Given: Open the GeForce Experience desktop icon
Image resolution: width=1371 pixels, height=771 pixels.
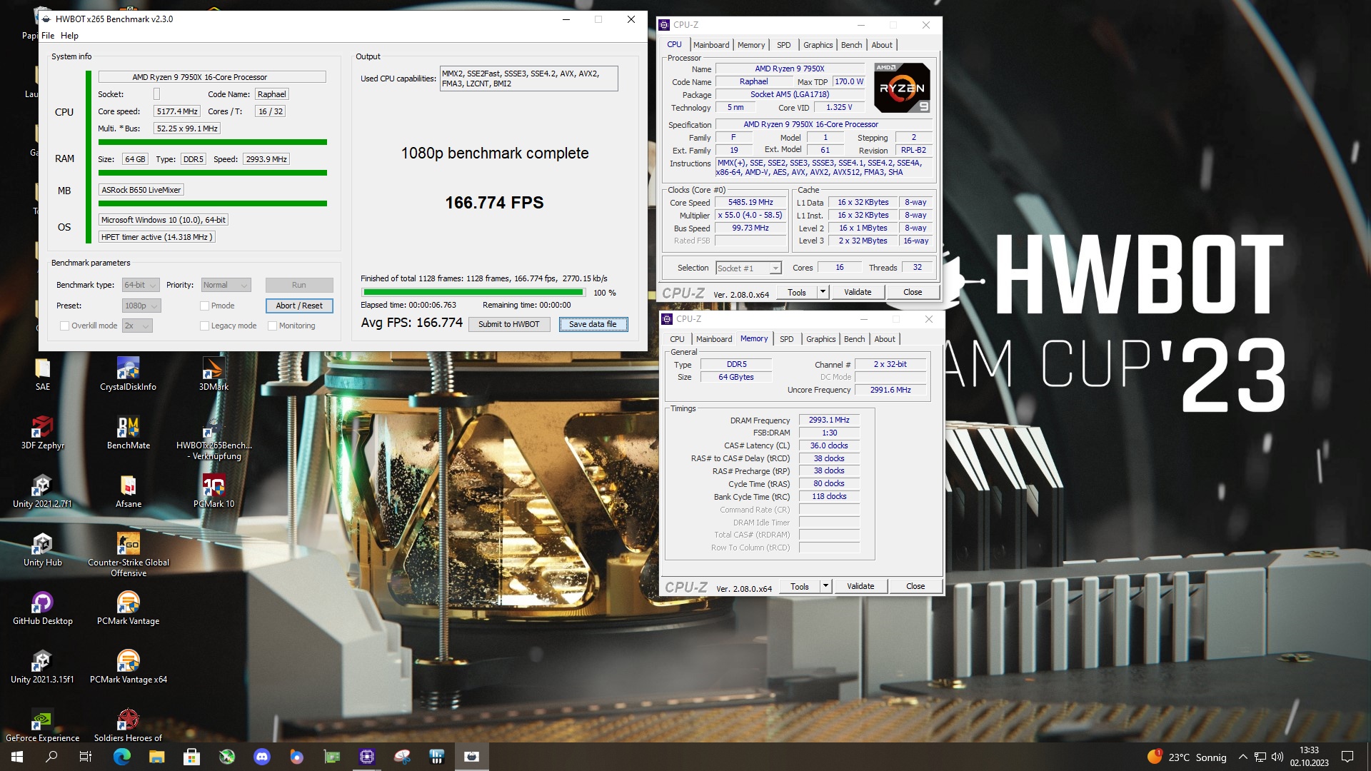Looking at the screenshot, I should (43, 725).
